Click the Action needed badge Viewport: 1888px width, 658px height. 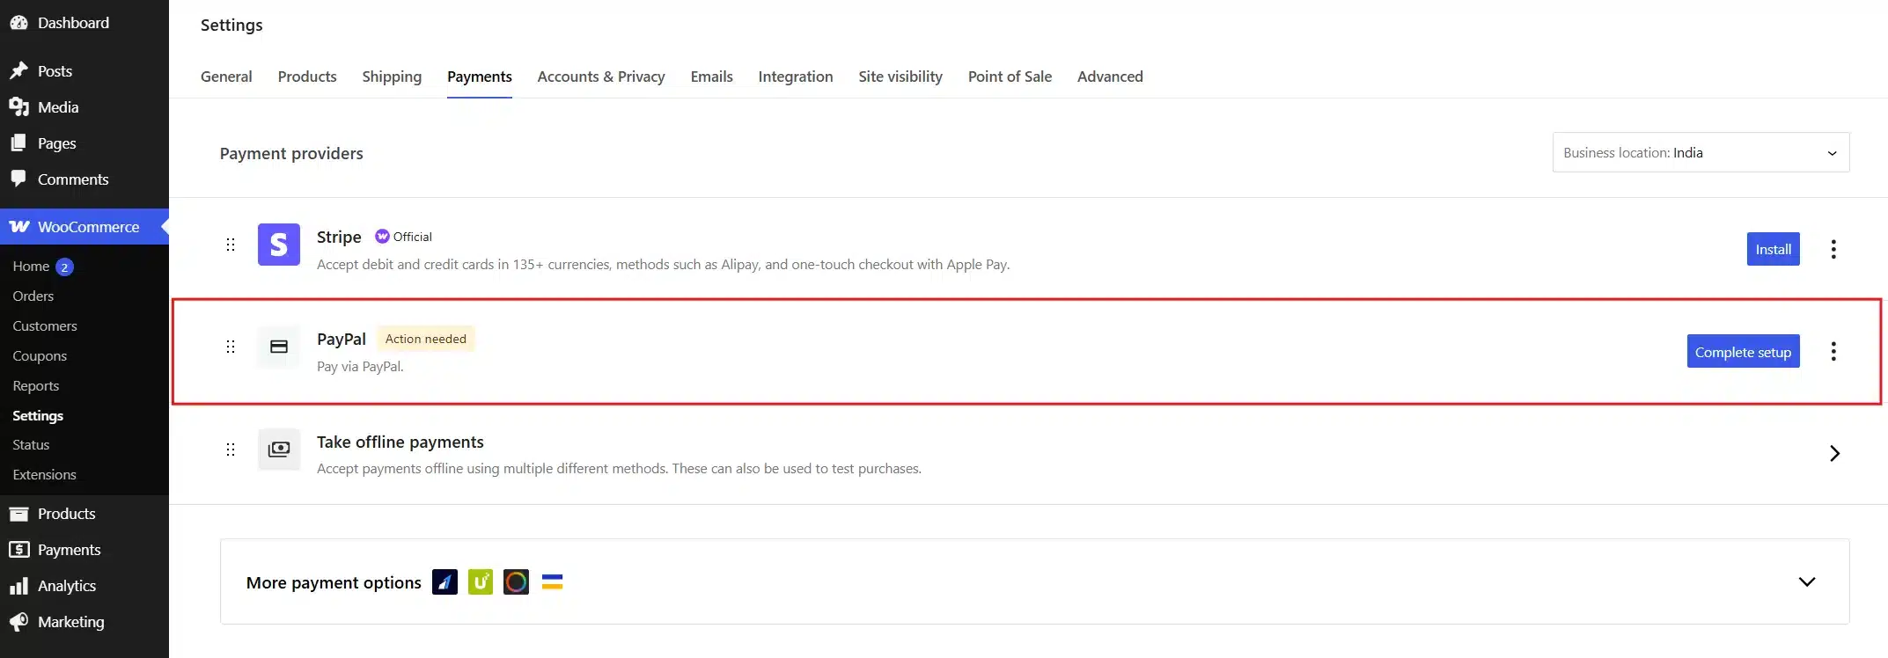(426, 339)
